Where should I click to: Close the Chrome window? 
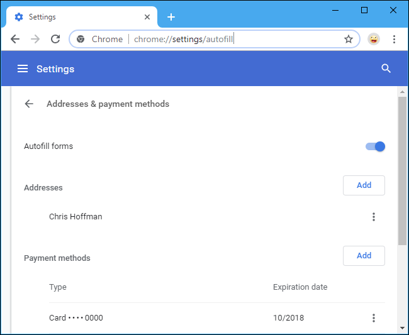pyautogui.click(x=393, y=11)
